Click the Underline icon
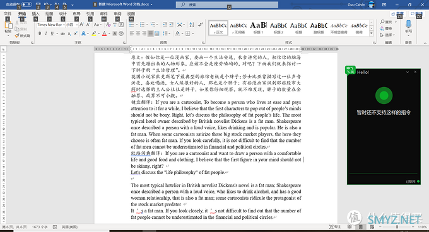Image resolution: width=429 pixels, height=232 pixels. coord(52,33)
